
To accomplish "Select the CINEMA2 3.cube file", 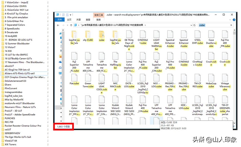I will [184, 59].
